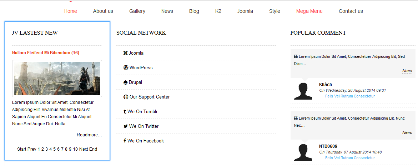The height and width of the screenshot is (166, 418).
Task: Open the Gallery menu item
Action: (137, 11)
